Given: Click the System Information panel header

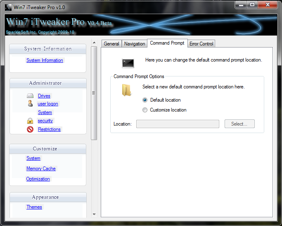Looking at the screenshot, I should (x=47, y=49).
